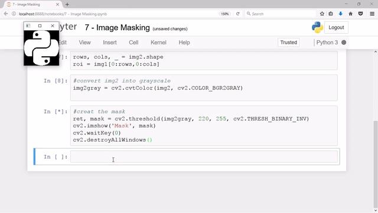Screen dimensions: 378x213
Task: Click the roi = img1 code cell
Action: point(204,60)
